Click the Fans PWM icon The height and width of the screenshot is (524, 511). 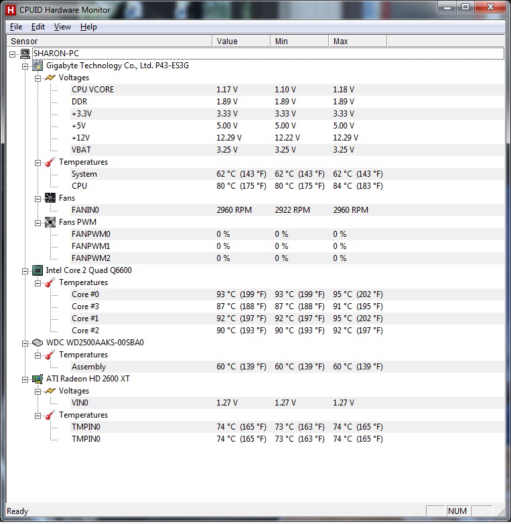[50, 222]
